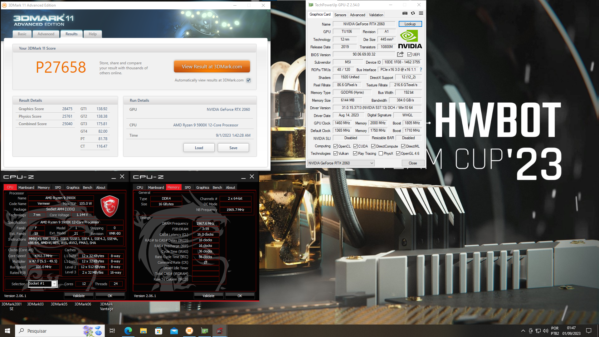Open Task View from the taskbar
599x337 pixels.
(112, 331)
